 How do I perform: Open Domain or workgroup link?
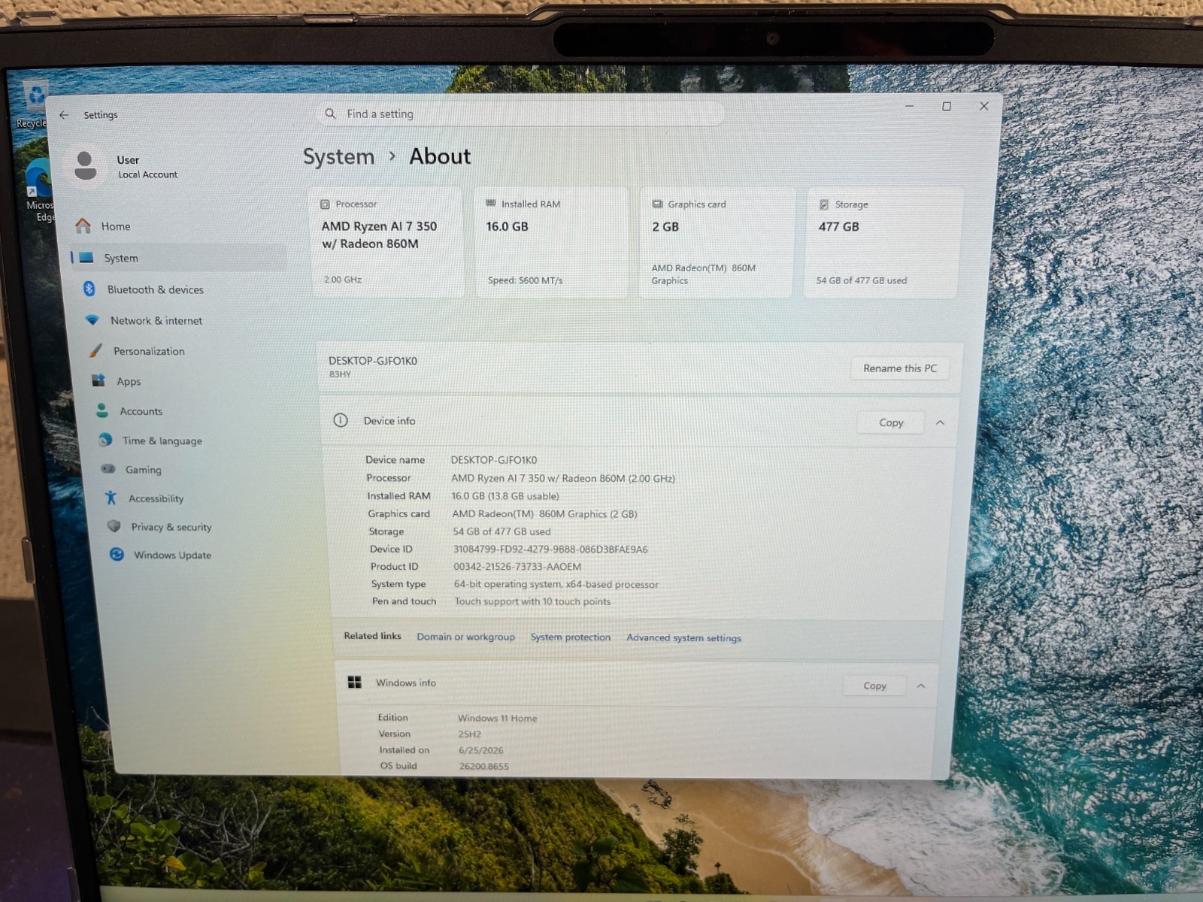(x=466, y=637)
